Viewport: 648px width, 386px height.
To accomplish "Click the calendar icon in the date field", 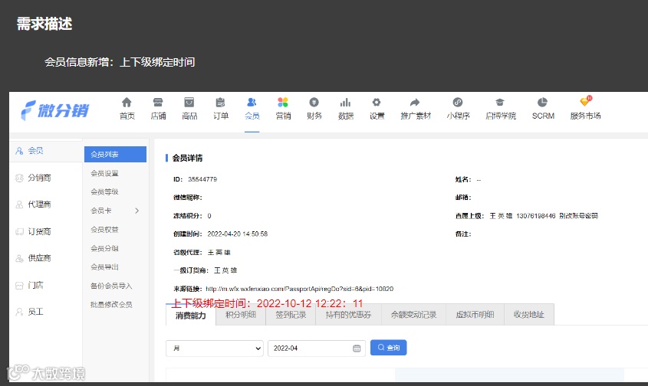I will tap(357, 348).
